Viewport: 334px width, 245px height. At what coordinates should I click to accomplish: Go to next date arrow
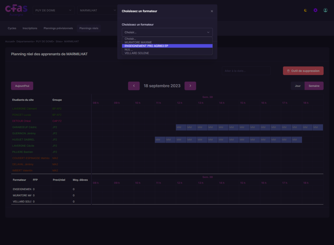[x=190, y=86]
